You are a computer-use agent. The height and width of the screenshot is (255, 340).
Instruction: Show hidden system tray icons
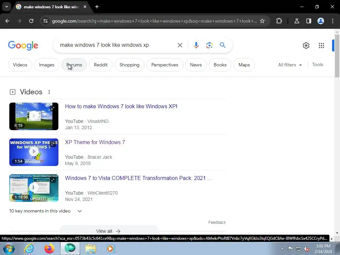(282, 249)
